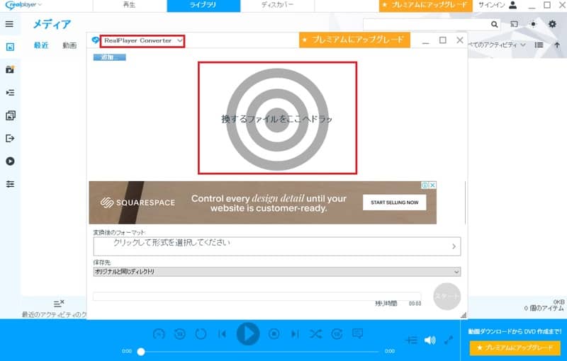Click the clear recent activity icon
This screenshot has width=567, height=361.
point(59,304)
